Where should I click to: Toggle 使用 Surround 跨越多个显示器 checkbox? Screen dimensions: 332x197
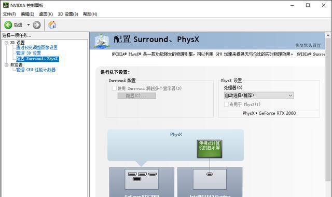pos(114,88)
